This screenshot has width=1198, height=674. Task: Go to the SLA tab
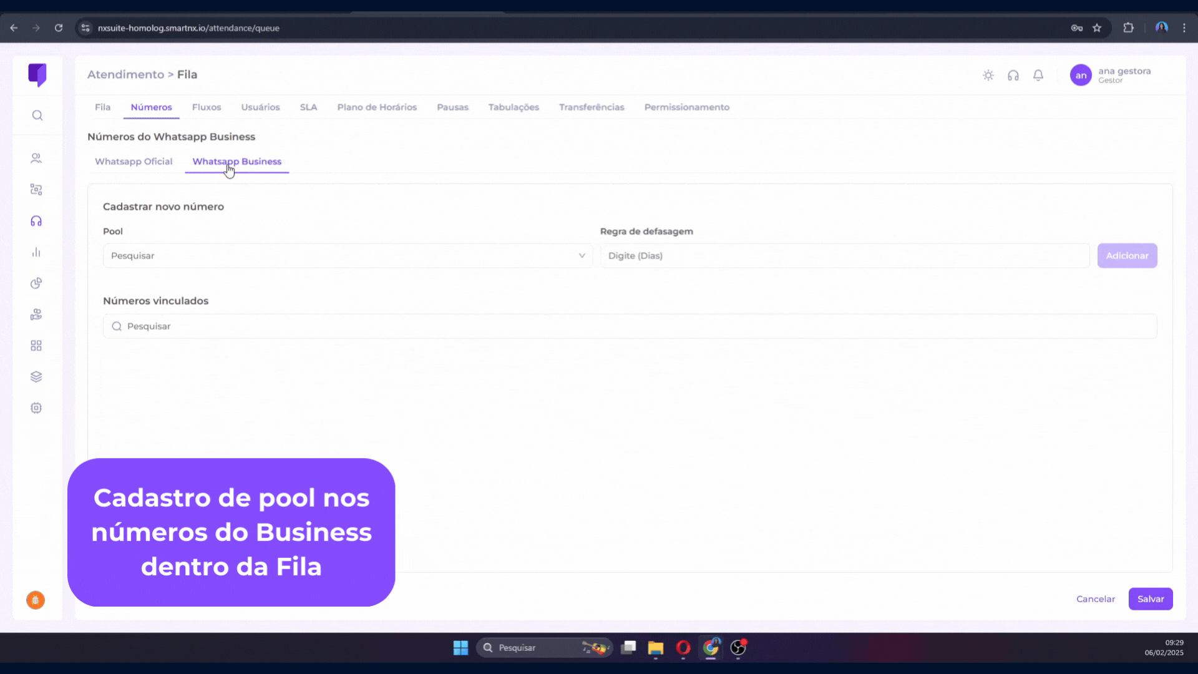308,107
